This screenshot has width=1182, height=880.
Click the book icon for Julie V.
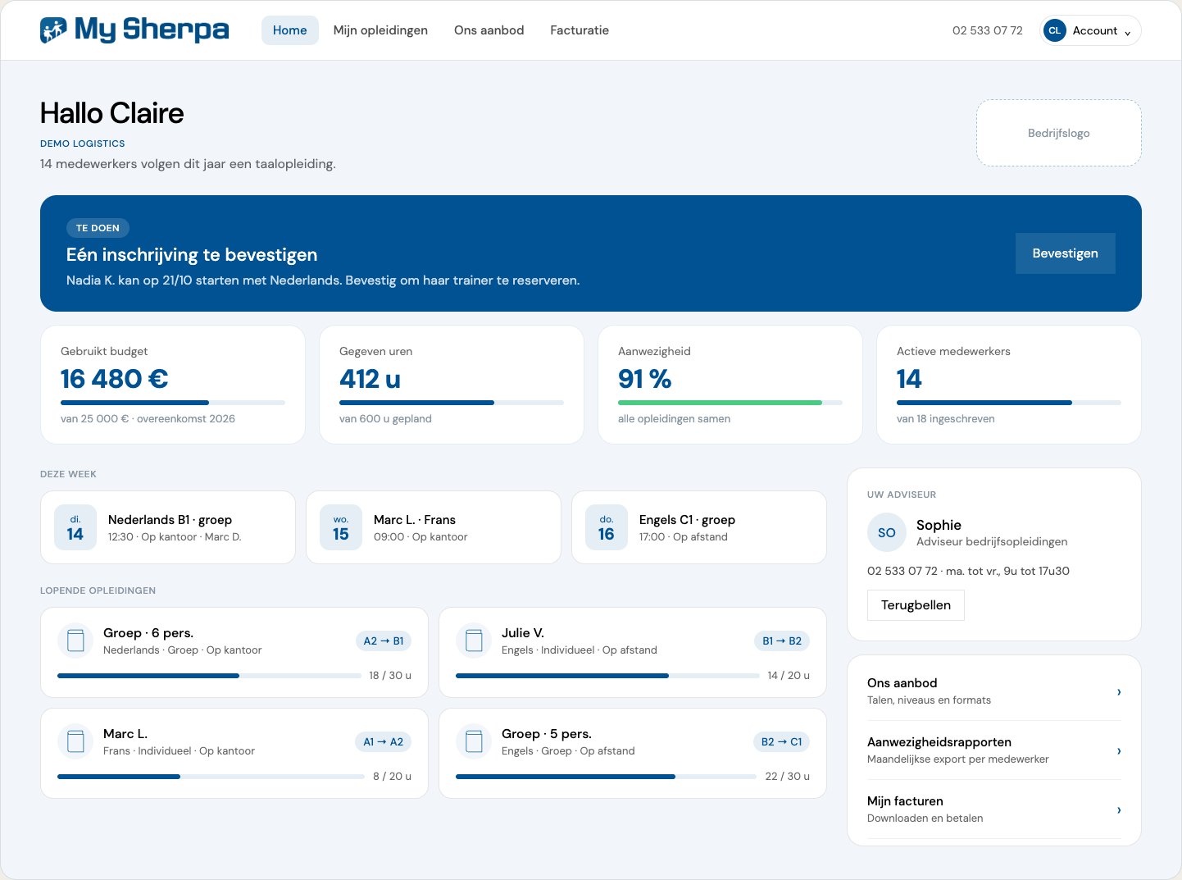(x=474, y=641)
